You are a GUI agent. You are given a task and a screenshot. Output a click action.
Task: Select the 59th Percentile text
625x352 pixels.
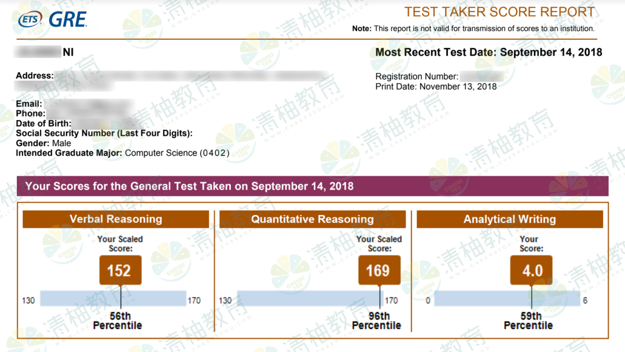(528, 321)
